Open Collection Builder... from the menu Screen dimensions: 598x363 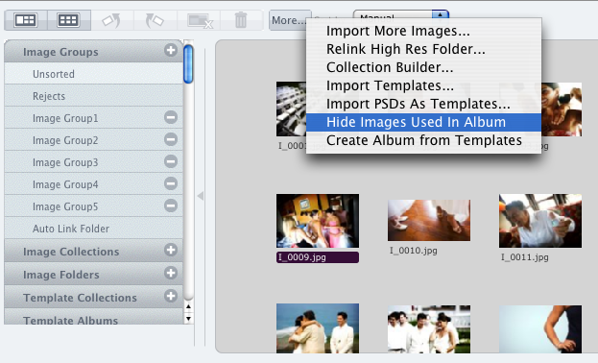pyautogui.click(x=423, y=67)
